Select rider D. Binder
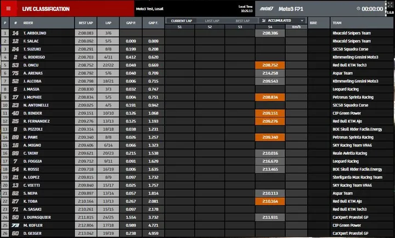Viewport: 395px width, 238px height. [x=32, y=114]
